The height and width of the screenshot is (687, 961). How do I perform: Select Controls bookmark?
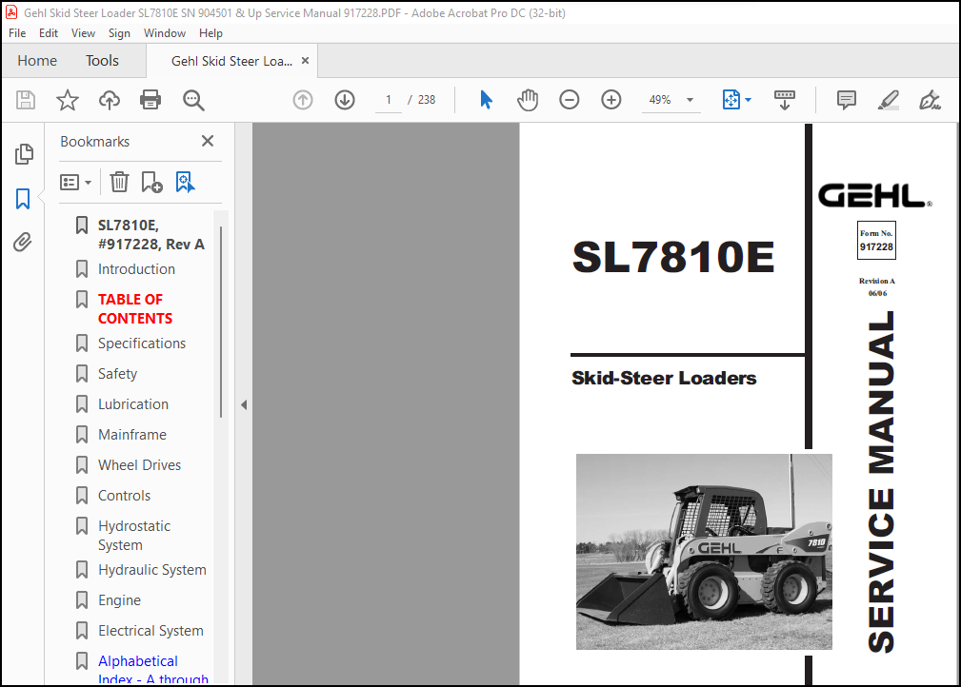click(125, 496)
